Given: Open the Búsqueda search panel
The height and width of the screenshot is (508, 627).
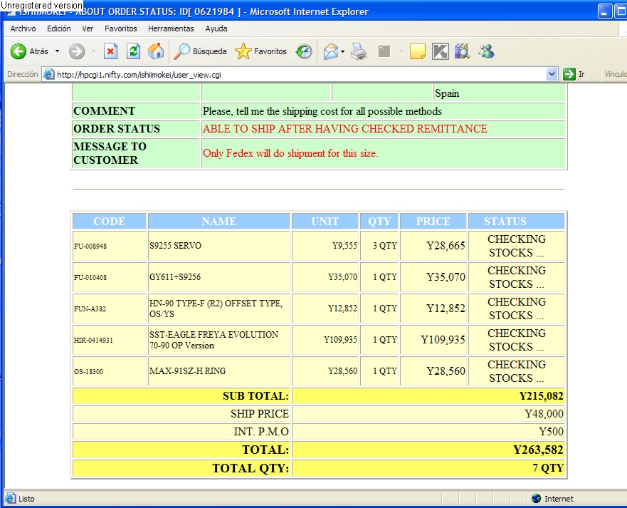Looking at the screenshot, I should coord(201,51).
